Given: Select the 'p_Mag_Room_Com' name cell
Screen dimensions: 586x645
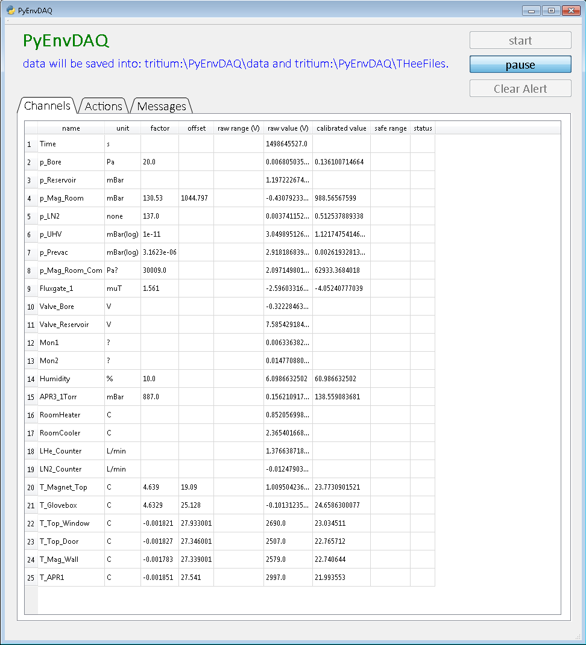Looking at the screenshot, I should [71, 270].
